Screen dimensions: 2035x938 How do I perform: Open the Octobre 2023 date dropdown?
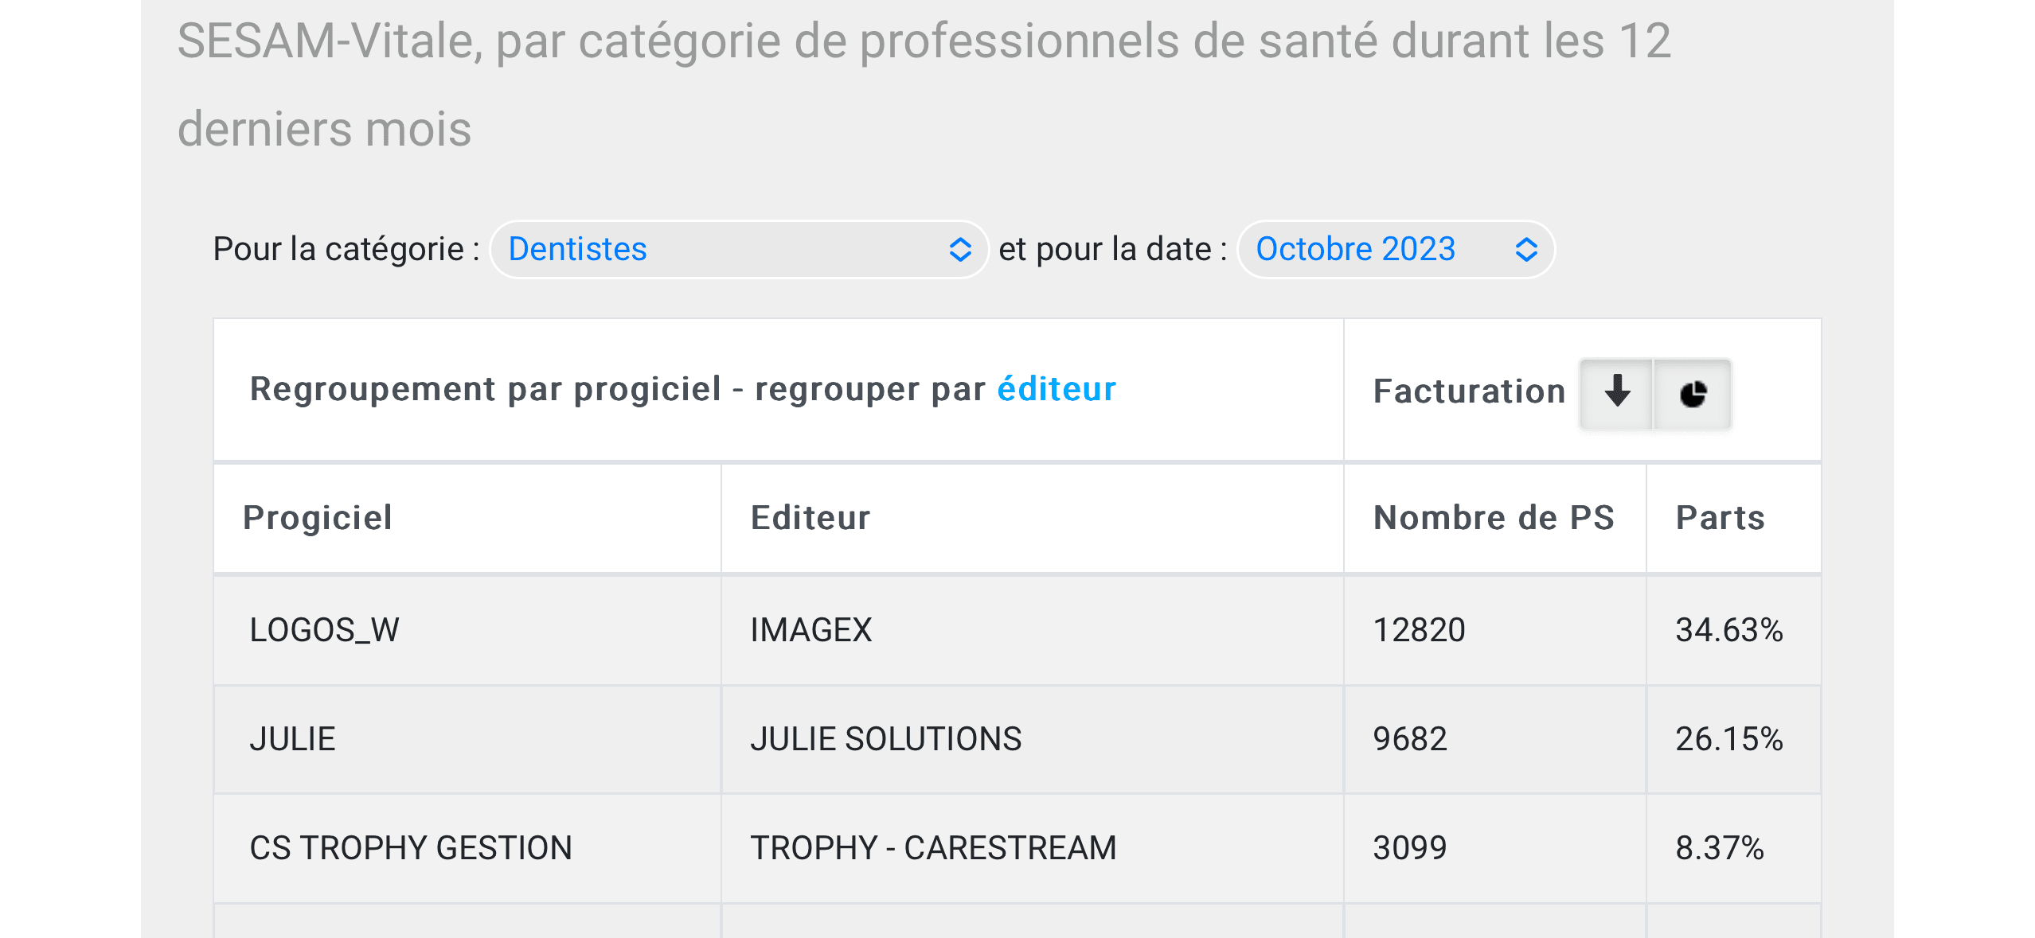pyautogui.click(x=1396, y=250)
